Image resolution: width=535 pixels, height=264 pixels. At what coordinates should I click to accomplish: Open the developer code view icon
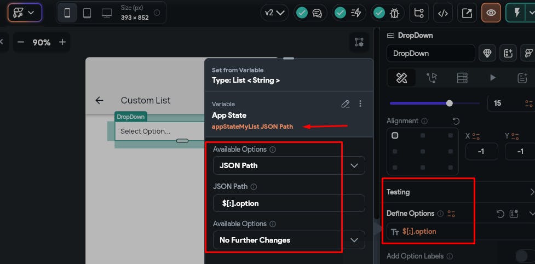443,13
